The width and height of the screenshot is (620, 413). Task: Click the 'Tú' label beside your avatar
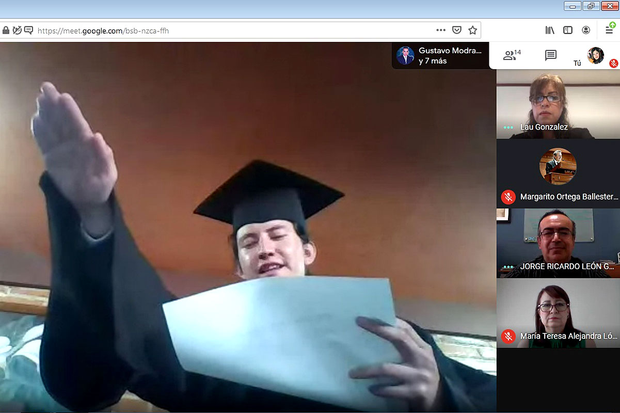(577, 63)
